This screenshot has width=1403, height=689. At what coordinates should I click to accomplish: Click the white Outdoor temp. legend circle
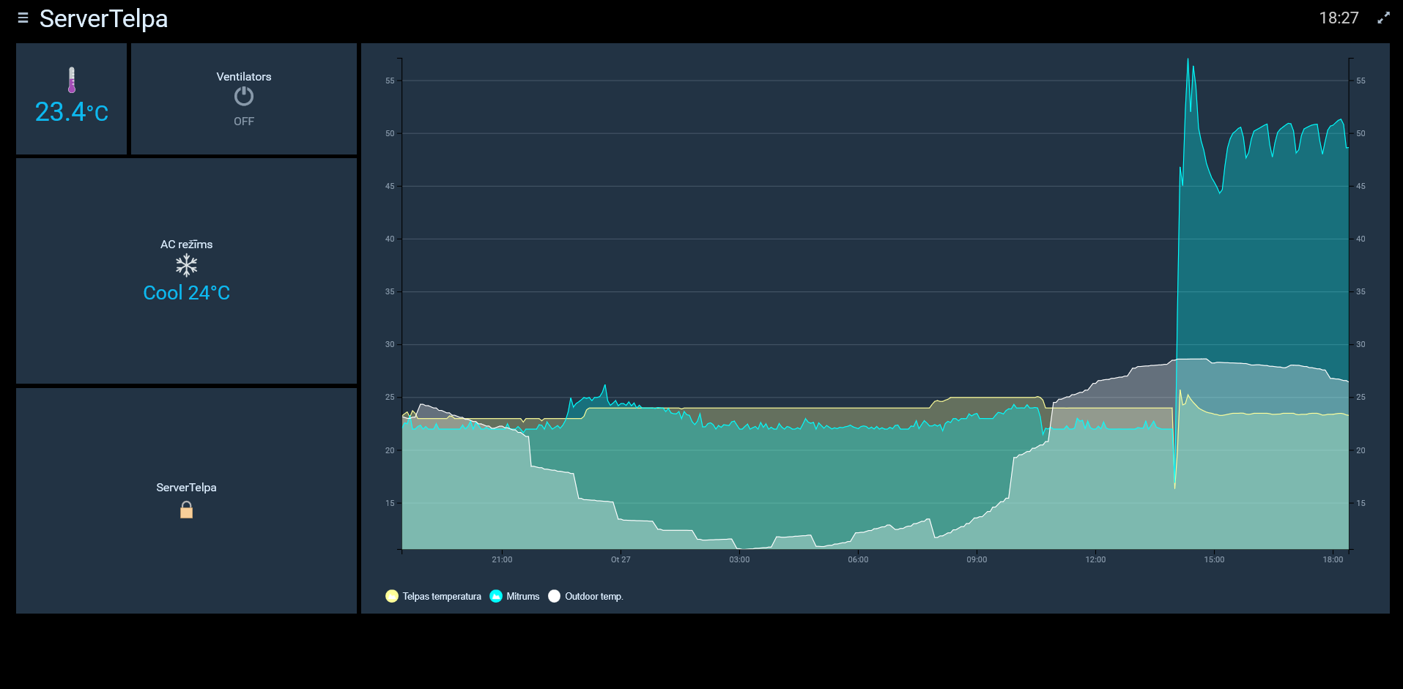click(x=554, y=596)
